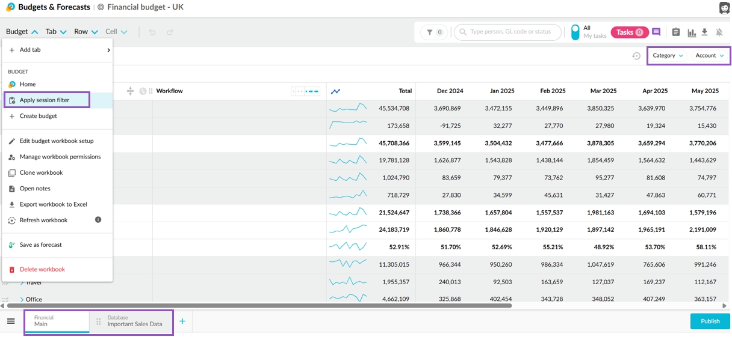Click the muted notifications bell icon
Viewport: 732px width, 337px height.
pos(719,32)
